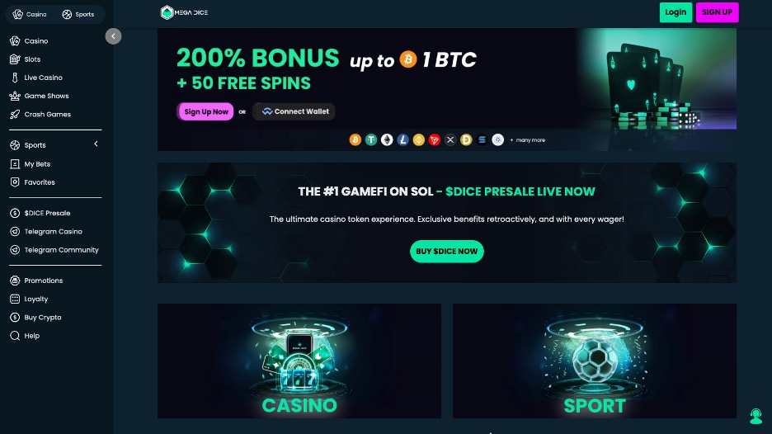Click the Login button
Viewport: 772px width, 434px height.
(x=675, y=12)
